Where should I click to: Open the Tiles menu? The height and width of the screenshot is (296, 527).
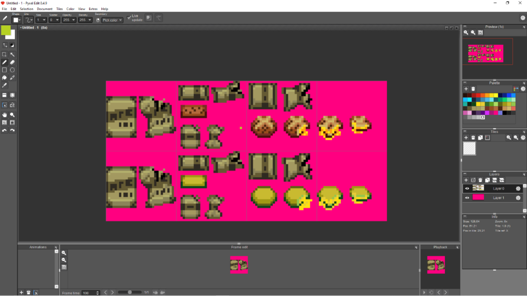pyautogui.click(x=60, y=9)
